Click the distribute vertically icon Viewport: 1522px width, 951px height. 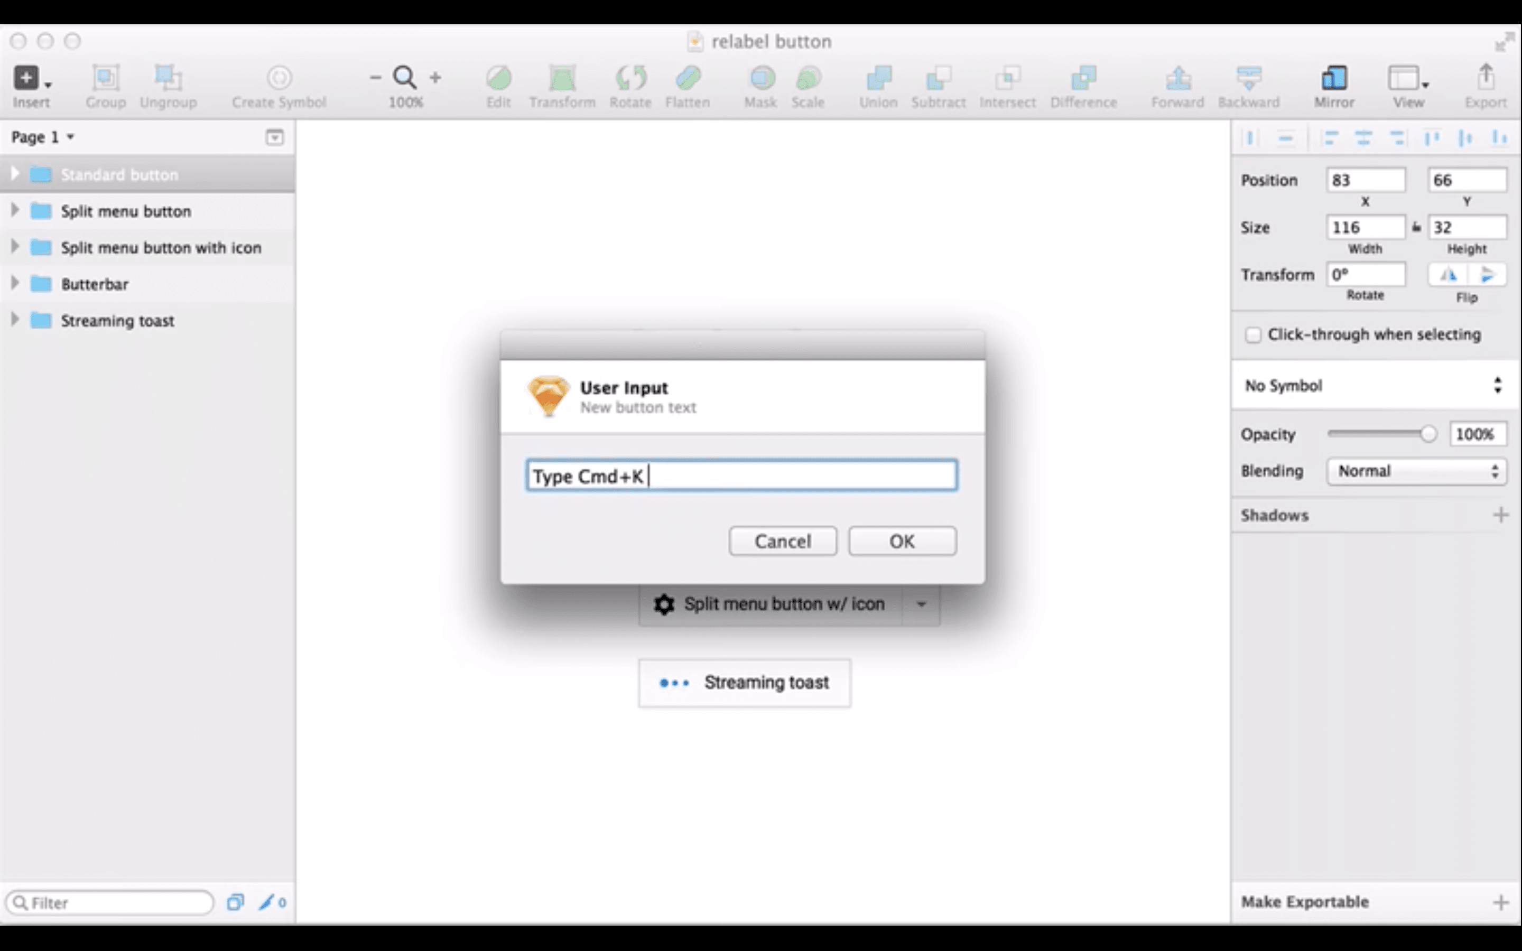[x=1286, y=137]
